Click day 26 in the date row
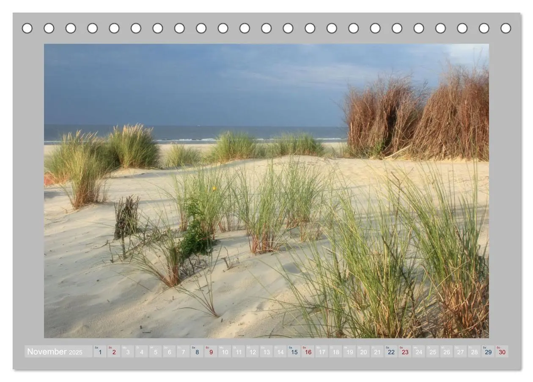Viewport: 533px width, 382px height. (446, 352)
